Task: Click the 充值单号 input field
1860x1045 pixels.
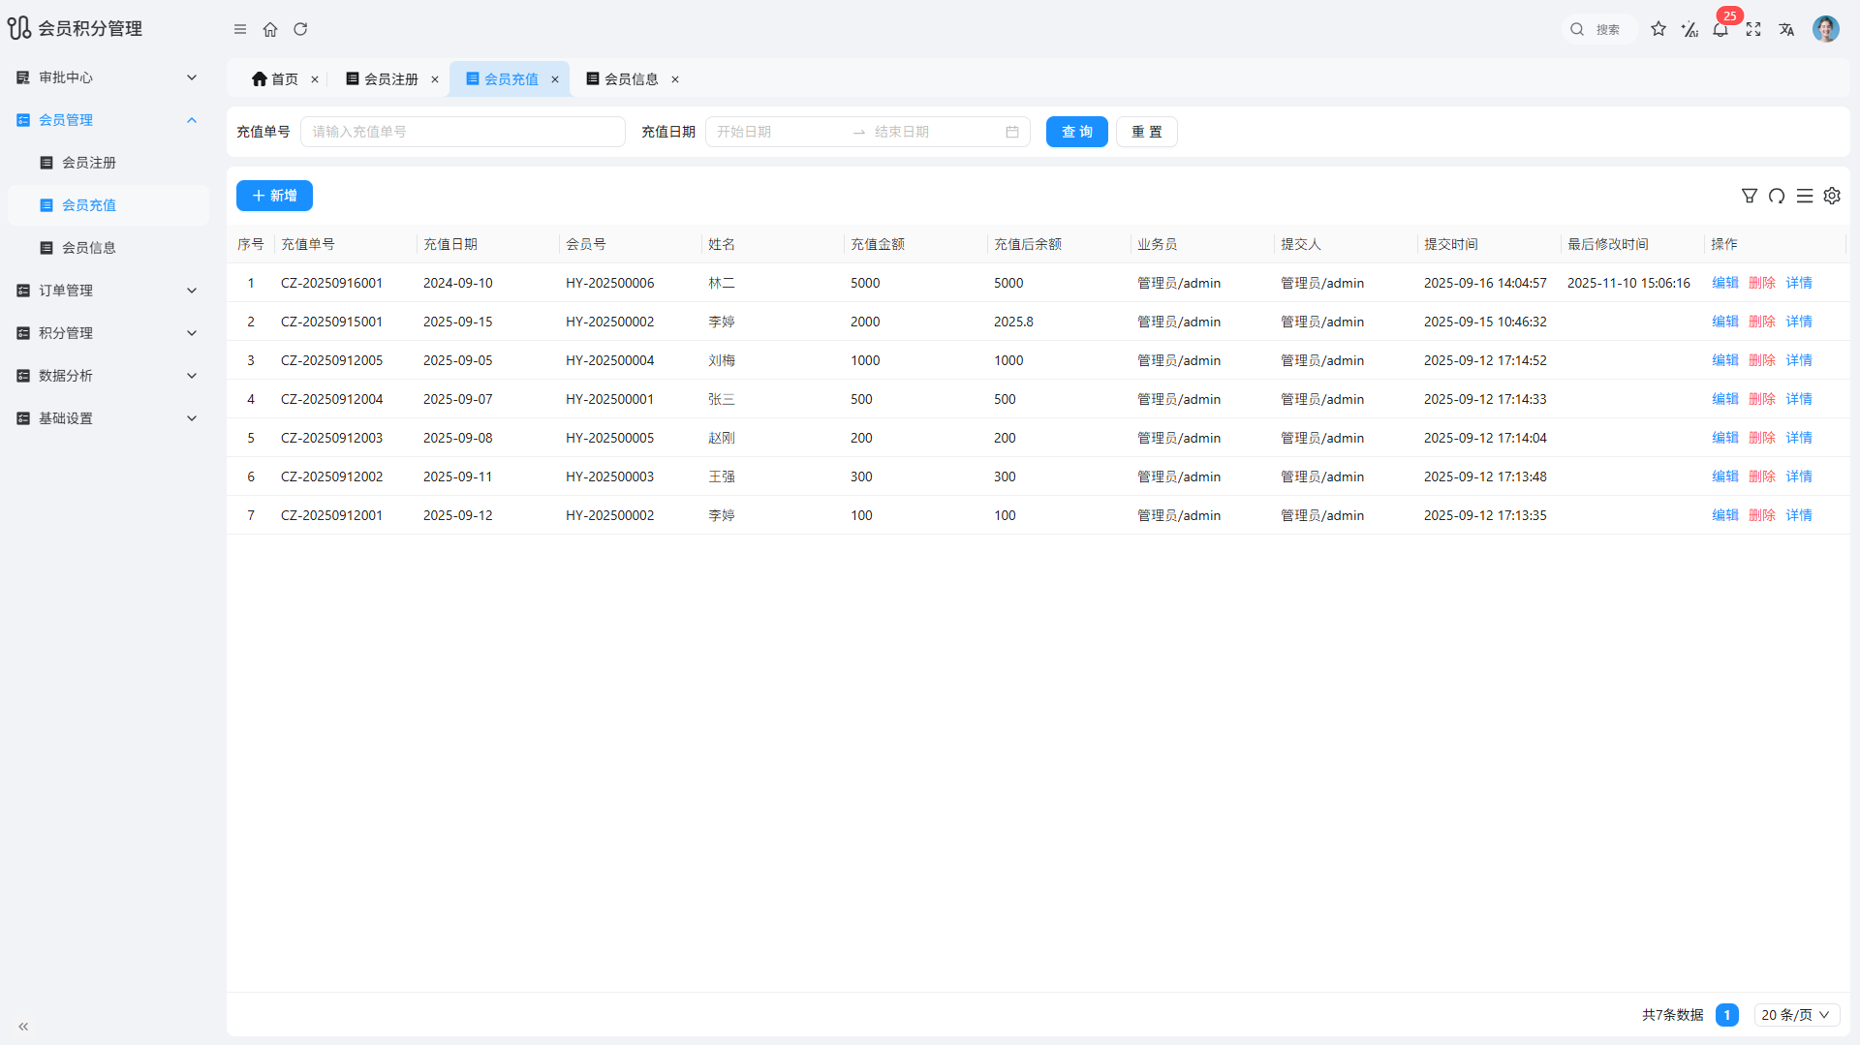Action: click(462, 132)
